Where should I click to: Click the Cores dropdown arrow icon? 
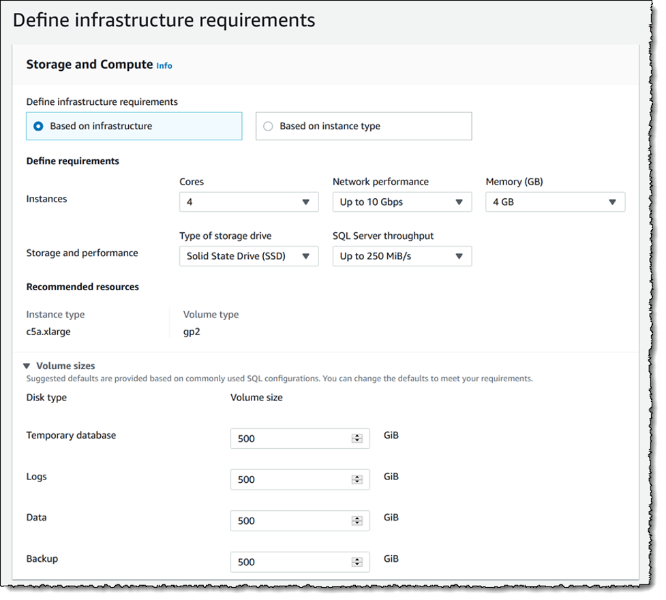tap(305, 202)
